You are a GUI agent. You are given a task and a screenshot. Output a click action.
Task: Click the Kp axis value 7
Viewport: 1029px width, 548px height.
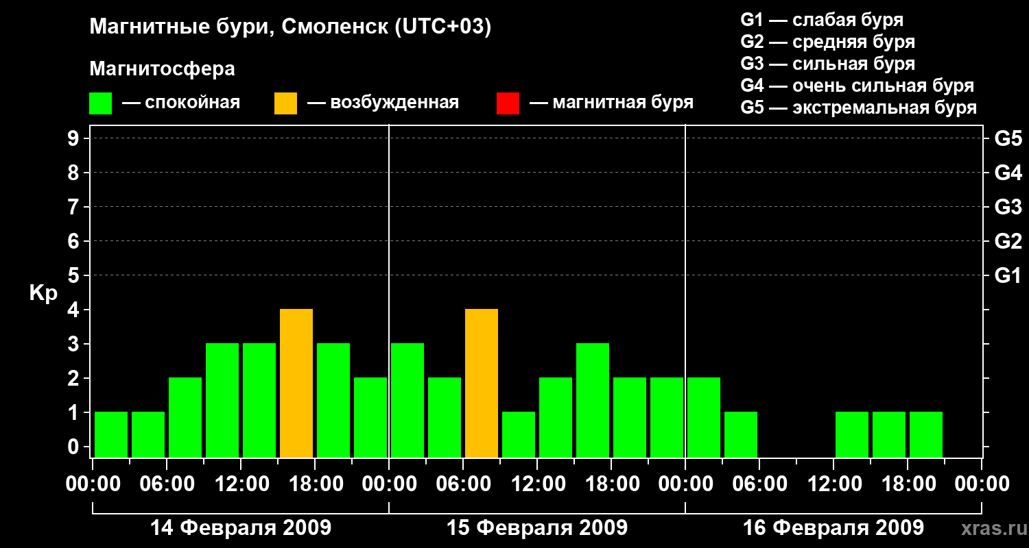point(75,207)
